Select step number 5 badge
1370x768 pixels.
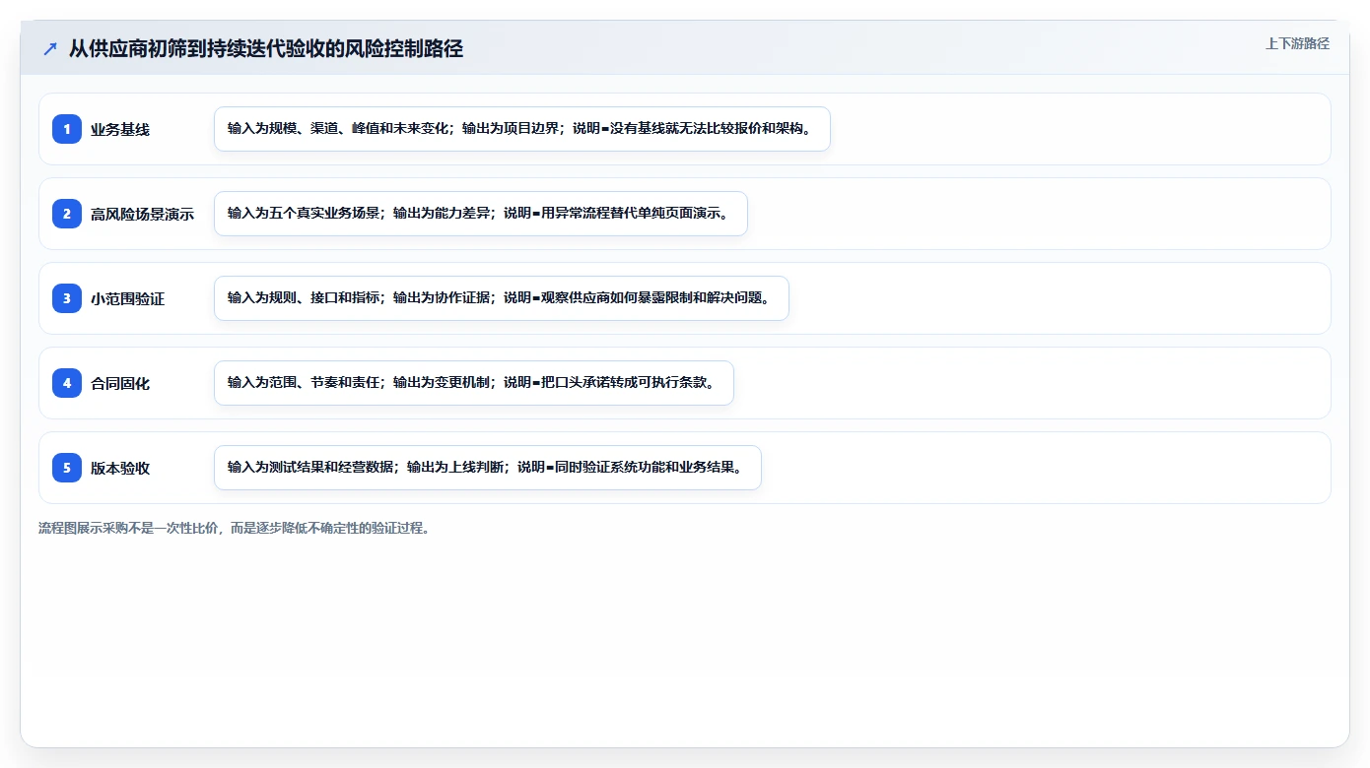point(67,468)
